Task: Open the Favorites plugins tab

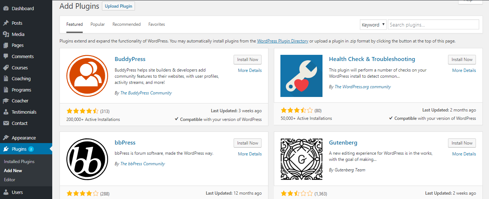Action: coord(157,24)
